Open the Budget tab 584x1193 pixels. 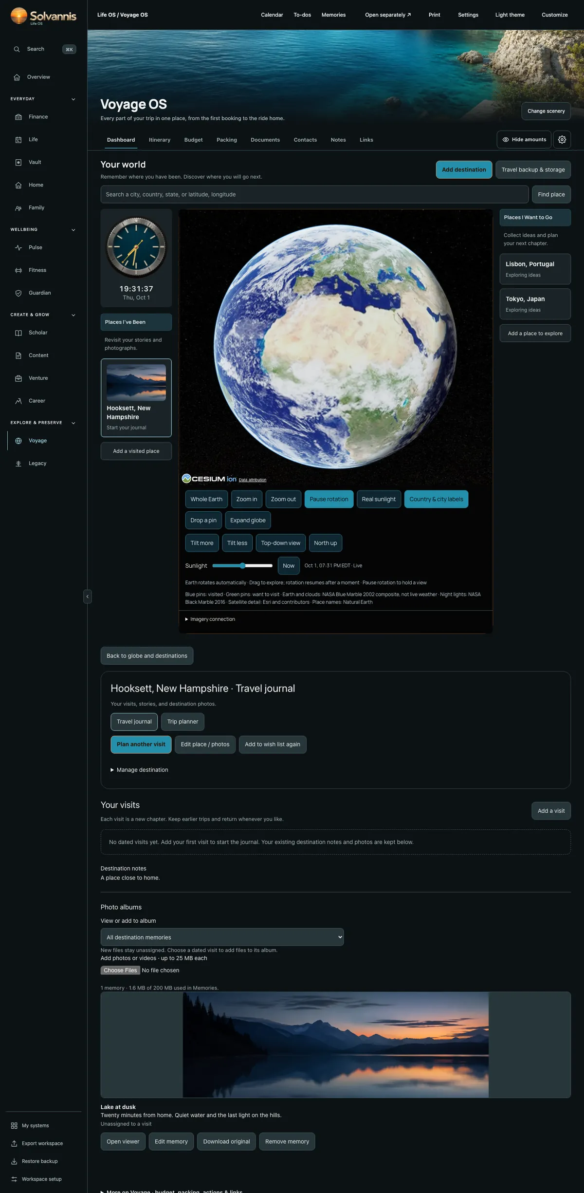coord(193,140)
